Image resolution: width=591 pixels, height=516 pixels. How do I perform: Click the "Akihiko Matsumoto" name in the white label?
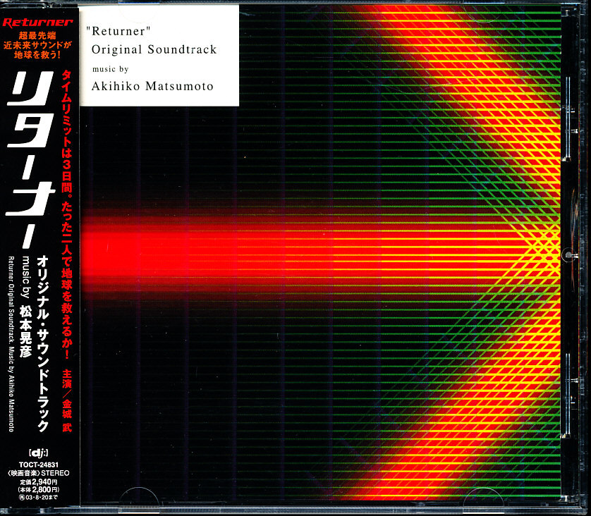(x=152, y=86)
